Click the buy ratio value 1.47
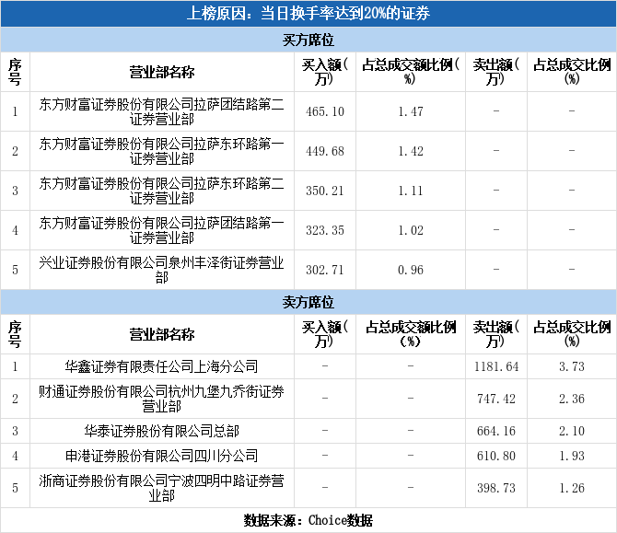Viewport: 617px width, 533px height. pos(411,111)
